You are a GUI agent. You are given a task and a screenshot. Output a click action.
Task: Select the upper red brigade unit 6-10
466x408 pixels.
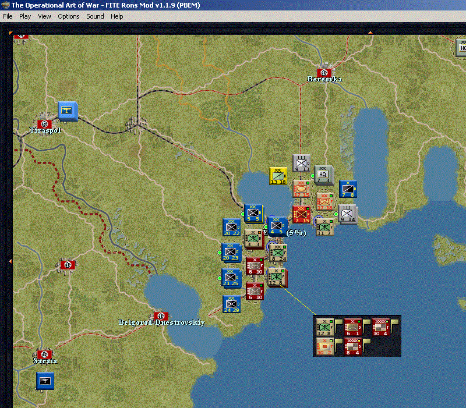[255, 266]
